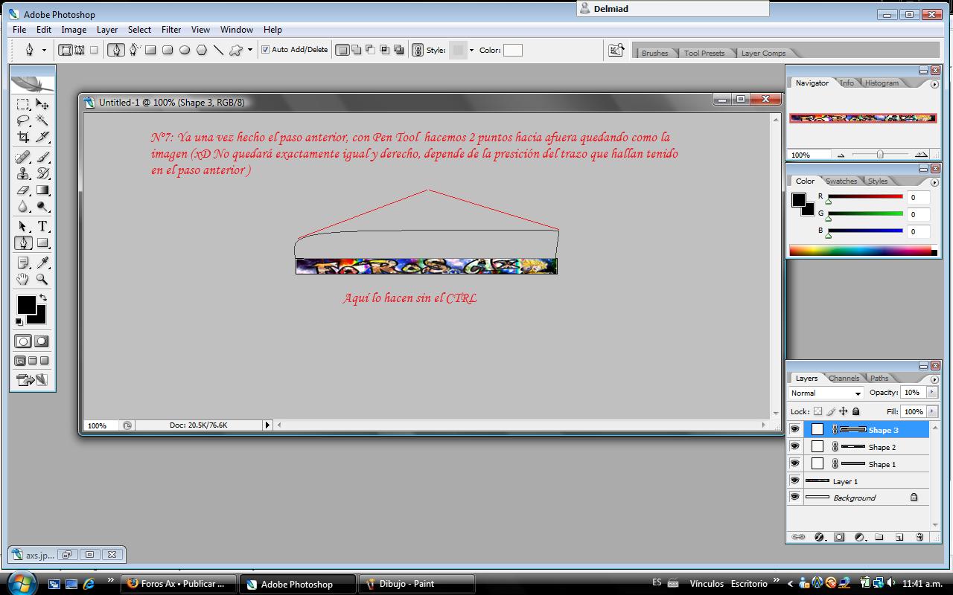The width and height of the screenshot is (953, 595).
Task: Toggle the Auto Add/Delete checkbox
Action: (265, 50)
